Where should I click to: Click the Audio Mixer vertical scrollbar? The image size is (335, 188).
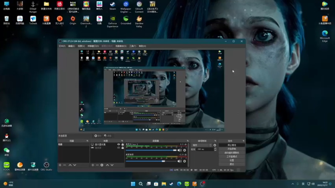click(x=188, y=155)
